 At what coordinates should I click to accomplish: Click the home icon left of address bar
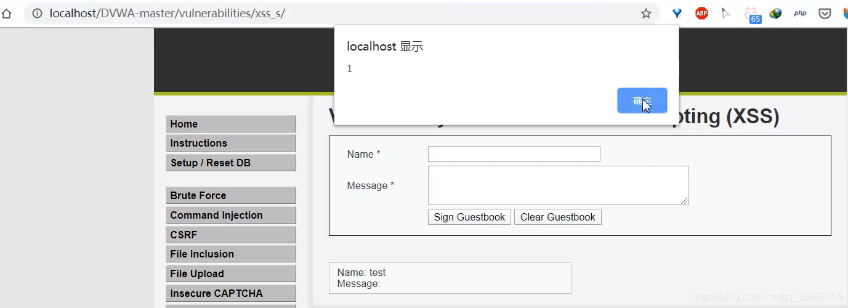6,13
